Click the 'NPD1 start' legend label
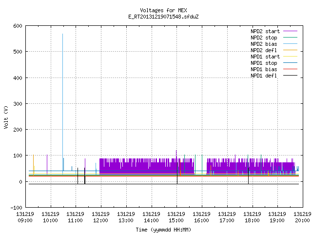The width and height of the screenshot is (312, 234). 265,57
